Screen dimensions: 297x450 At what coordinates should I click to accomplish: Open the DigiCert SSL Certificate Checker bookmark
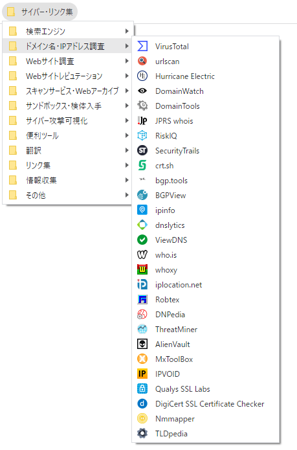(x=205, y=404)
